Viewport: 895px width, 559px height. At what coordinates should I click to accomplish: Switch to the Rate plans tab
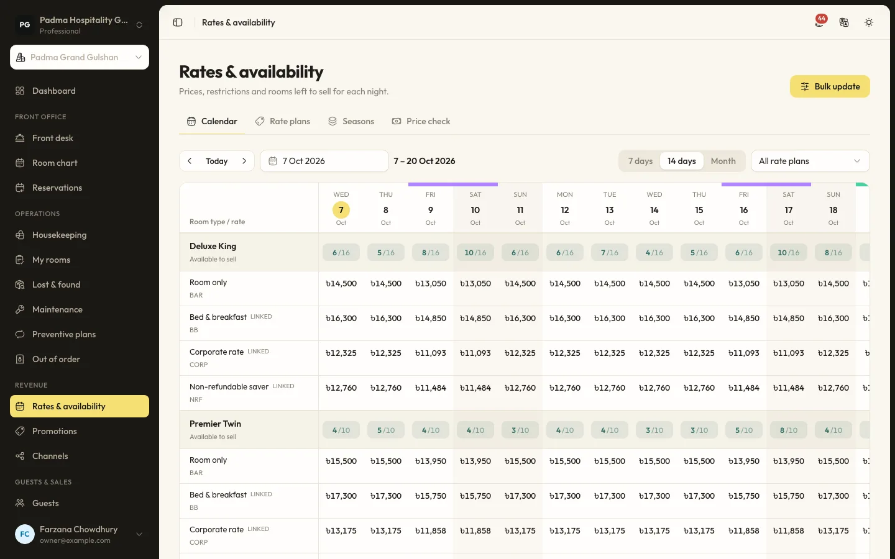click(x=283, y=121)
